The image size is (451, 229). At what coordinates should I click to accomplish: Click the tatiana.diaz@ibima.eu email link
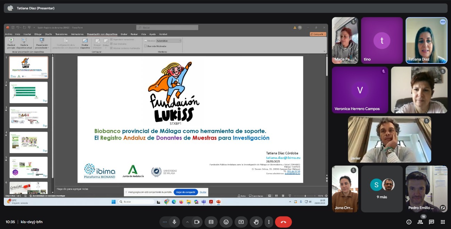click(x=283, y=158)
